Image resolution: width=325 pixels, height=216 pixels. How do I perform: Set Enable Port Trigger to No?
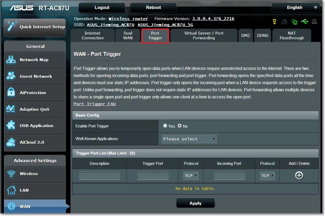tap(179, 126)
